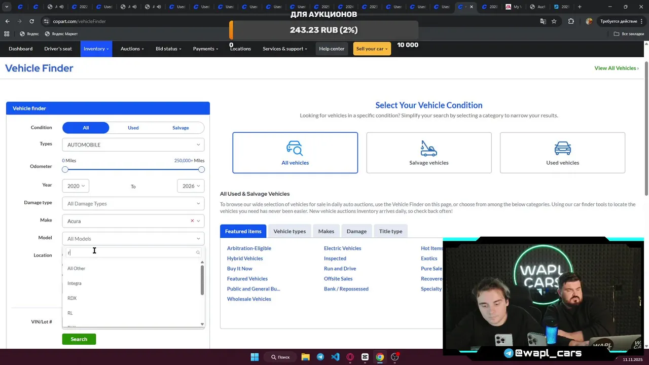Screen dimensions: 649x365
Task: Expand the Sell your car menu
Action: click(x=372, y=49)
